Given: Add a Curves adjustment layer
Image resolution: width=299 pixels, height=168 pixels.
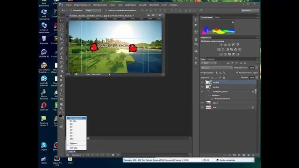Looking at the screenshot, I should pyautogui.click(x=229, y=45).
